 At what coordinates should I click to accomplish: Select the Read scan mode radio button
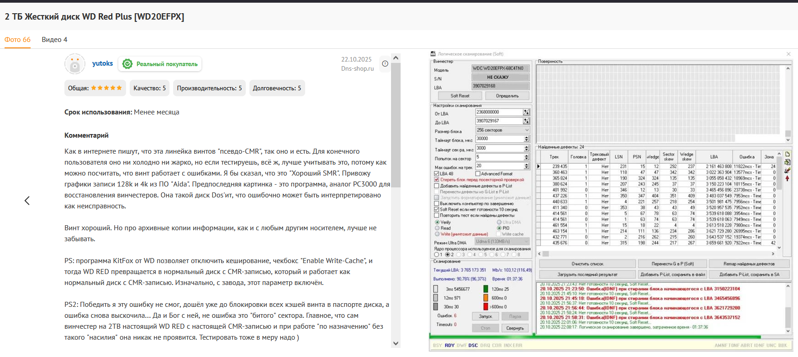tap(437, 228)
